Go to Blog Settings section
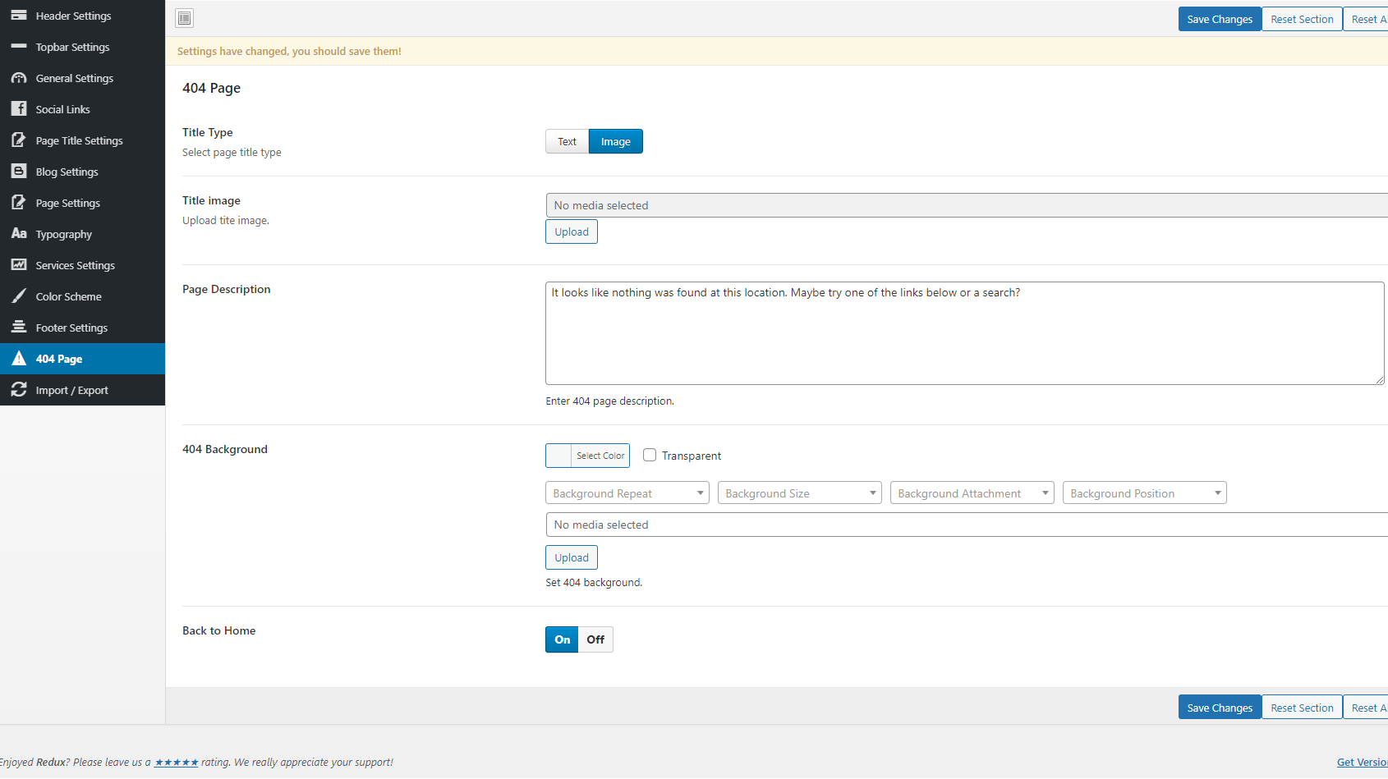The image size is (1388, 779). [67, 172]
